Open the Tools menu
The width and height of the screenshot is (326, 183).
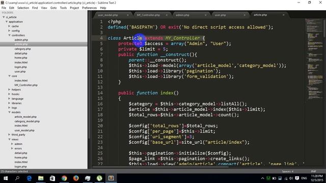63,8
